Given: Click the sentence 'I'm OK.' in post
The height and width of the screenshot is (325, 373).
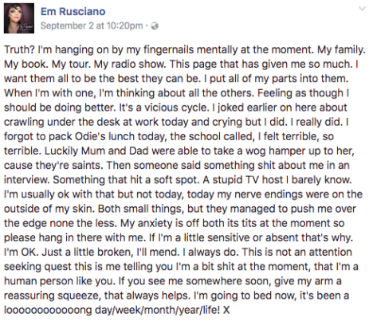Looking at the screenshot, I should click(x=22, y=252).
